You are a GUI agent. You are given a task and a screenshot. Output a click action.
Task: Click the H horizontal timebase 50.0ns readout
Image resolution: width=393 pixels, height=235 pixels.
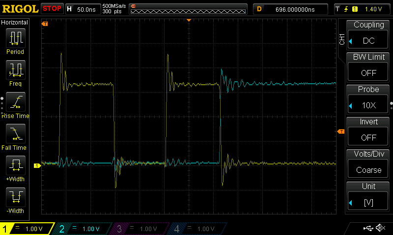pyautogui.click(x=83, y=9)
